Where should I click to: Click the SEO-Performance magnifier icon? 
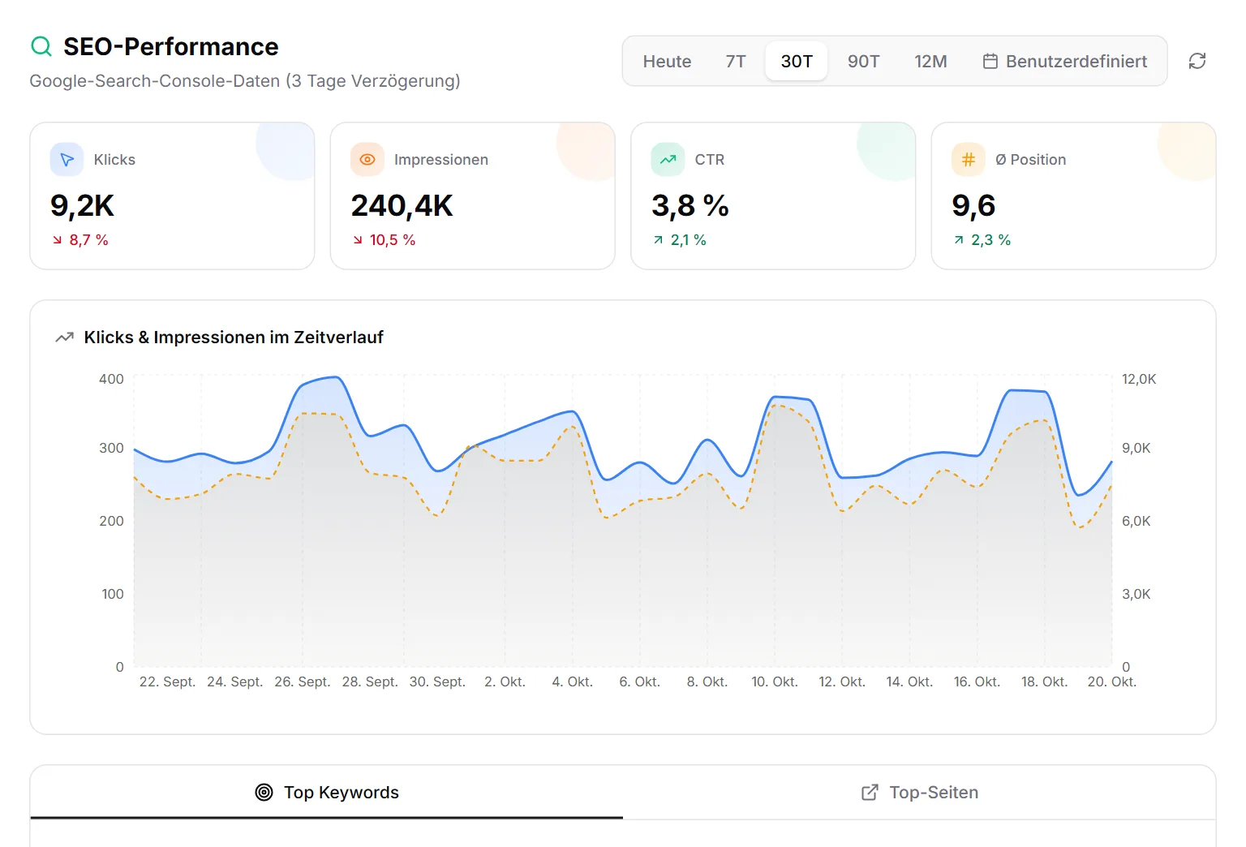click(41, 46)
